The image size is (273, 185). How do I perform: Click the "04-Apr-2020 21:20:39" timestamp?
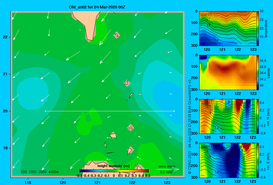[190, 130]
